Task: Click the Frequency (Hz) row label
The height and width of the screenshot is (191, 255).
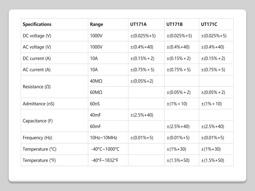Action: click(x=37, y=138)
